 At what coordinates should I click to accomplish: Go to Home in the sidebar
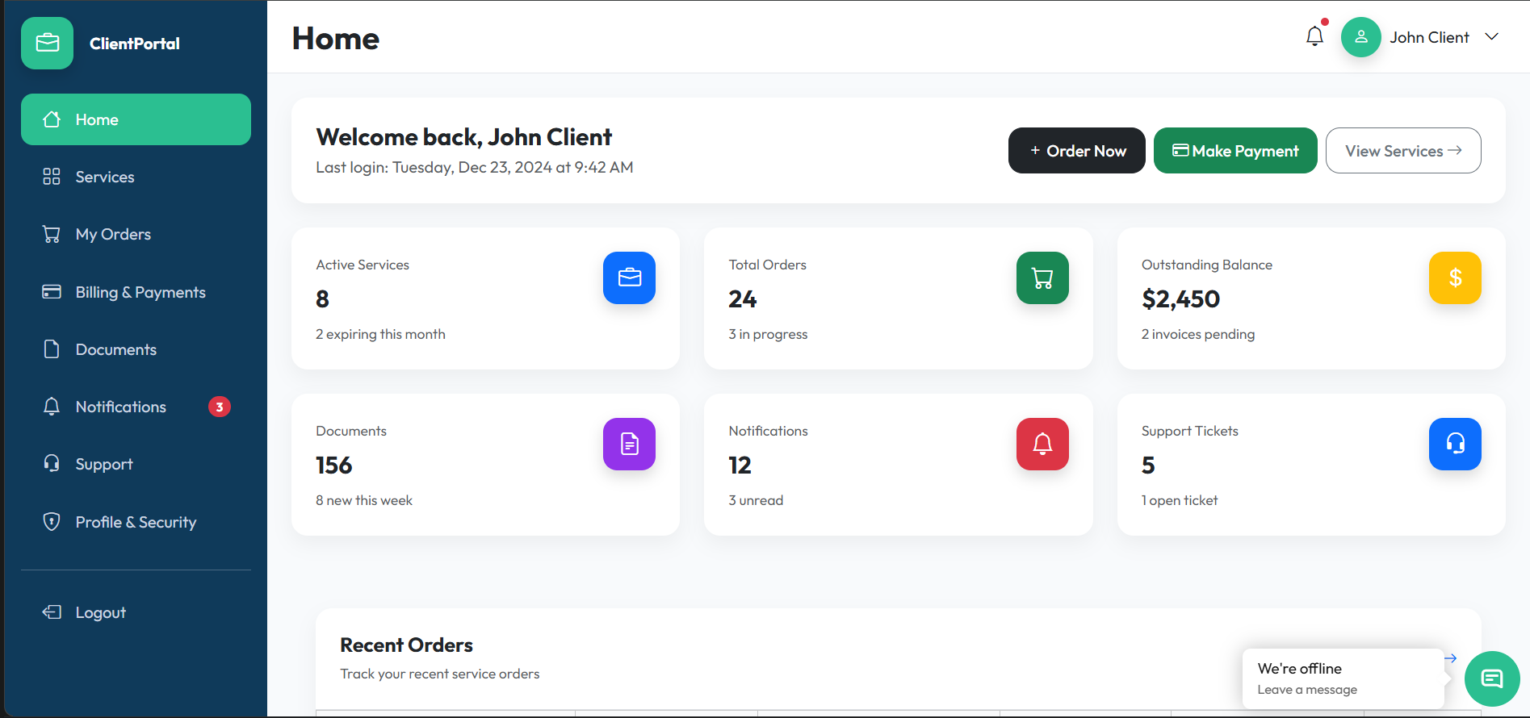(136, 119)
